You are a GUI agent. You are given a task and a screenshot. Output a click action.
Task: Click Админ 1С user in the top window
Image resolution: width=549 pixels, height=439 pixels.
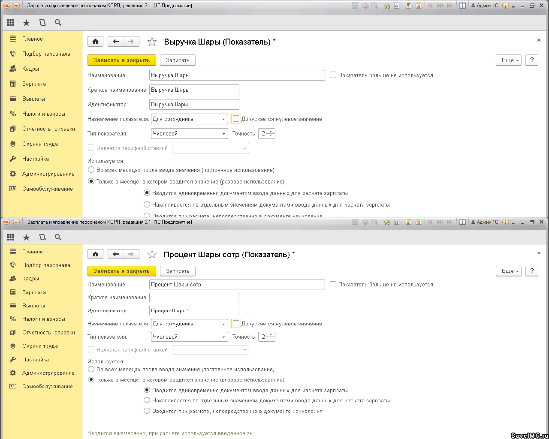pyautogui.click(x=485, y=6)
